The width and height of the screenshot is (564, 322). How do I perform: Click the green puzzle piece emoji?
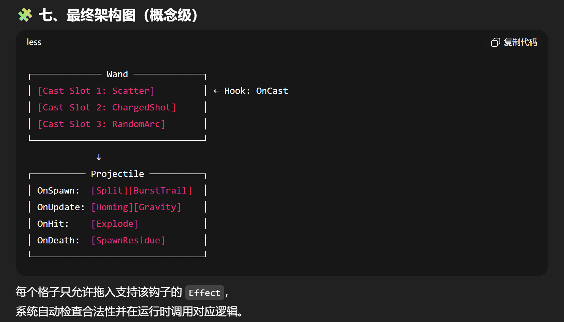[x=25, y=15]
